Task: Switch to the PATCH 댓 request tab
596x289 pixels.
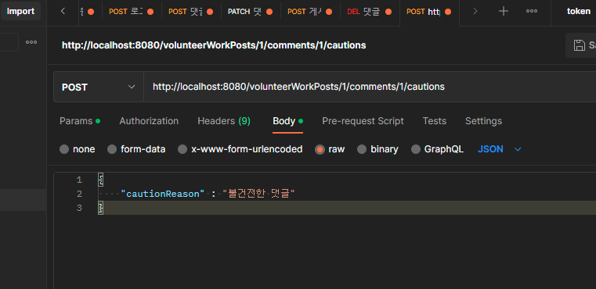Action: (x=251, y=12)
